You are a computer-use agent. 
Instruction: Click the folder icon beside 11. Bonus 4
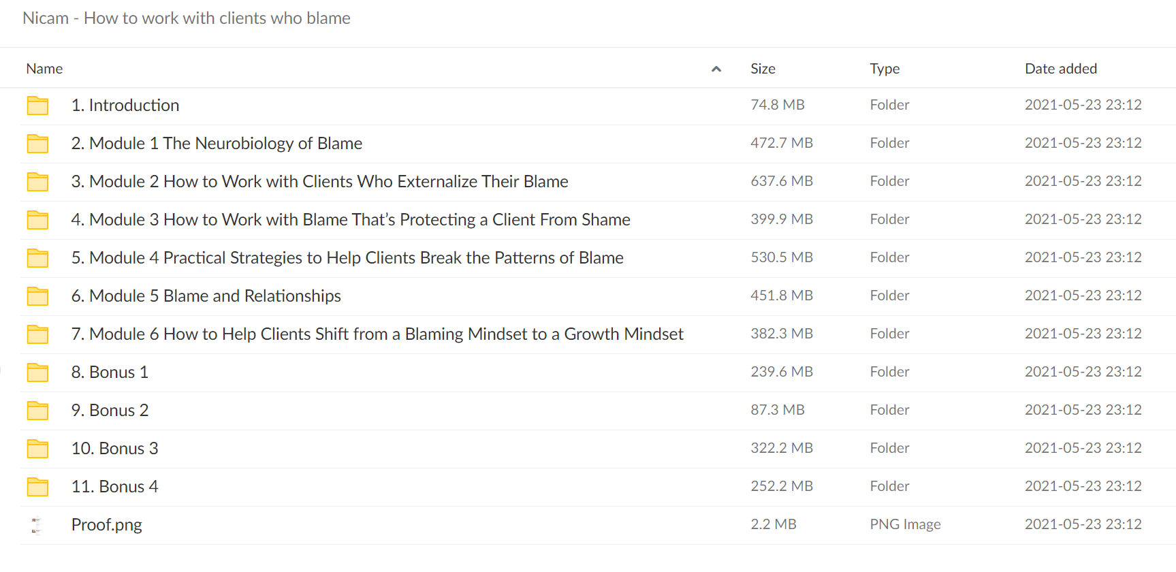(x=37, y=487)
